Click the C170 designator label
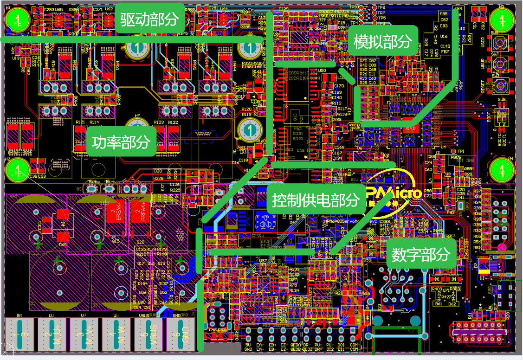 [338, 86]
